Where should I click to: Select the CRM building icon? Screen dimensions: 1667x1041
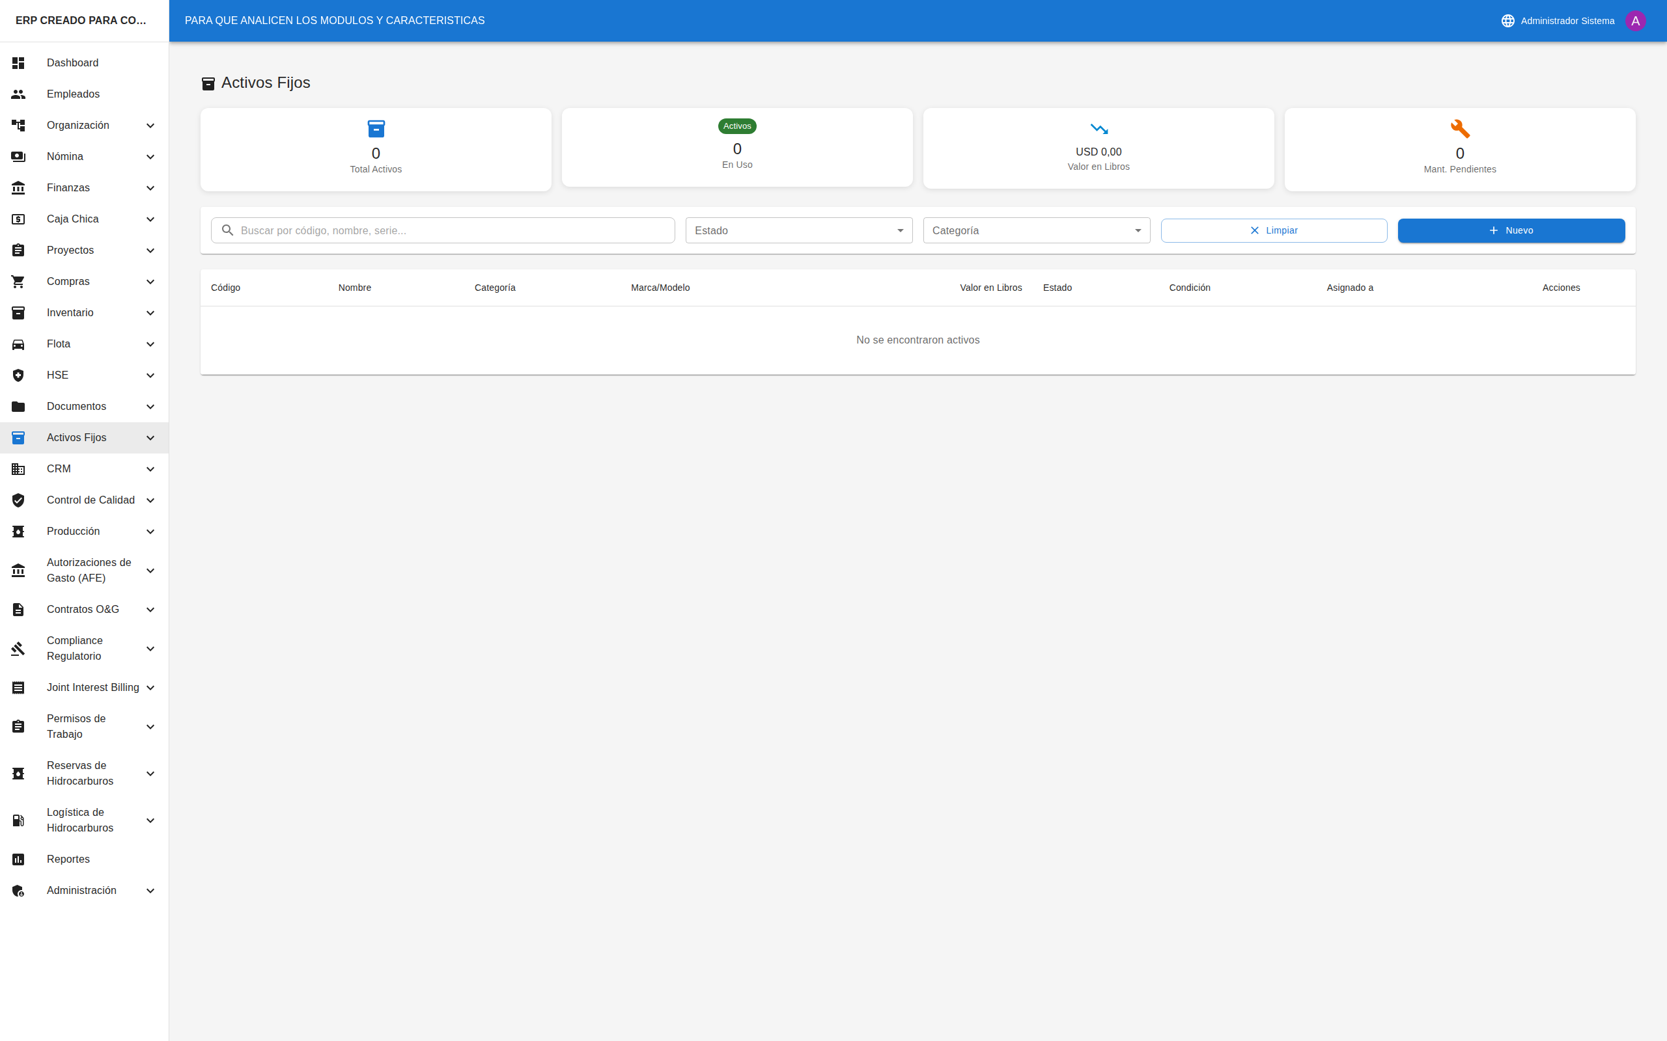pos(18,469)
